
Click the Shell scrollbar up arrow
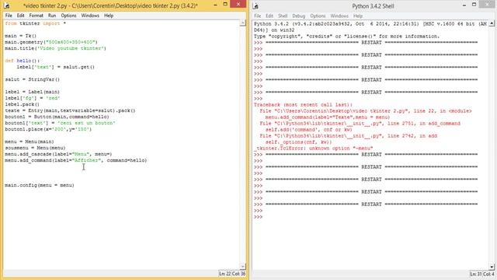[x=492, y=23]
